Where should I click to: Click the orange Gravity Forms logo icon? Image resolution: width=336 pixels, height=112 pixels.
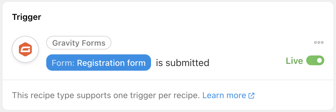point(25,49)
